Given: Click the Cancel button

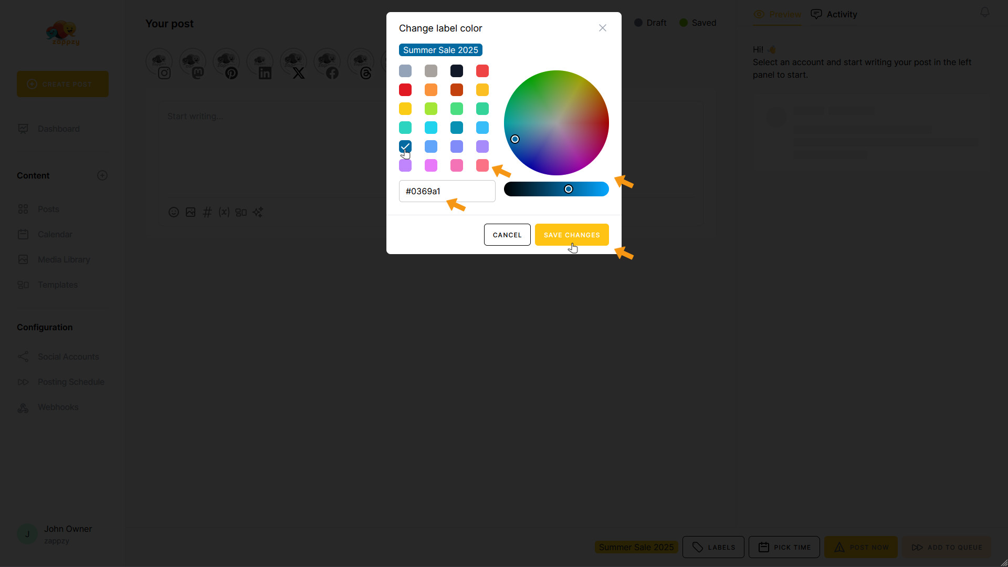Looking at the screenshot, I should tap(507, 235).
